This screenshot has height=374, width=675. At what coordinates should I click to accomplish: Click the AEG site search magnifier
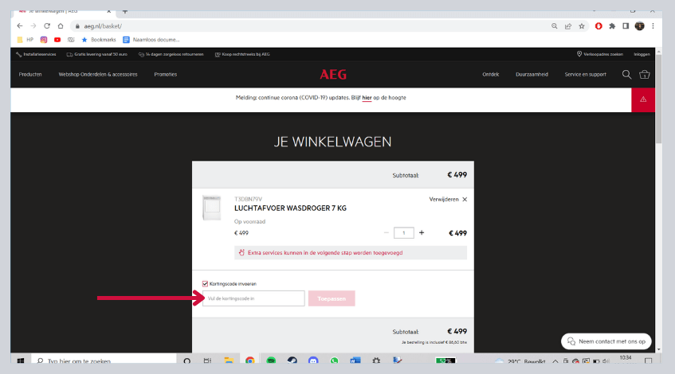(626, 74)
